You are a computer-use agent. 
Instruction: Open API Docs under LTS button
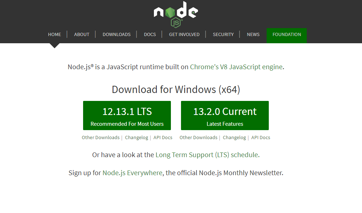point(163,137)
